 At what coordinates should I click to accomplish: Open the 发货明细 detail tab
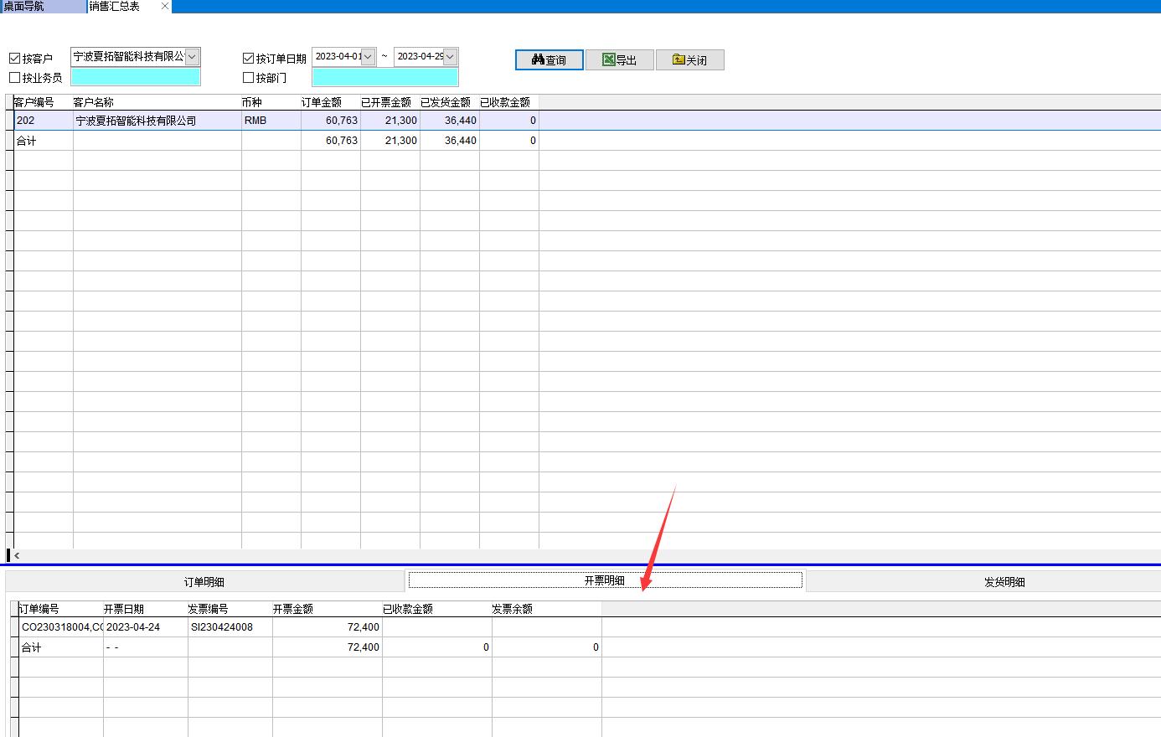click(x=1004, y=581)
